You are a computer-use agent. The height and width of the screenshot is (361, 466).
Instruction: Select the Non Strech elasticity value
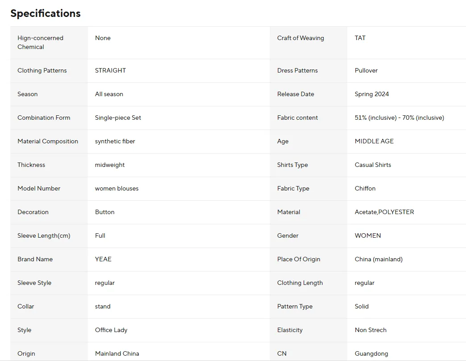(x=370, y=330)
